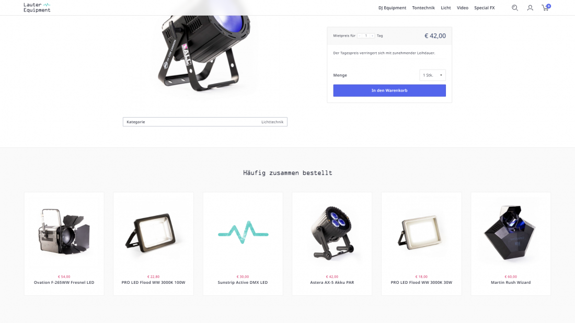View the Martin Rush Wizard product
The image size is (575, 323).
[x=511, y=282]
